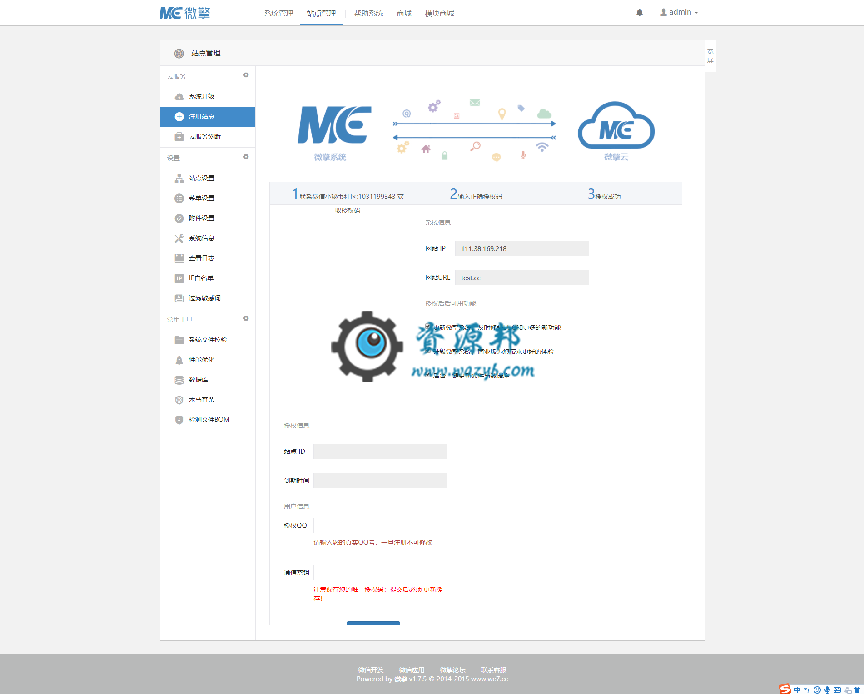The image size is (864, 694).
Task: Open 商城 top menu
Action: [404, 13]
